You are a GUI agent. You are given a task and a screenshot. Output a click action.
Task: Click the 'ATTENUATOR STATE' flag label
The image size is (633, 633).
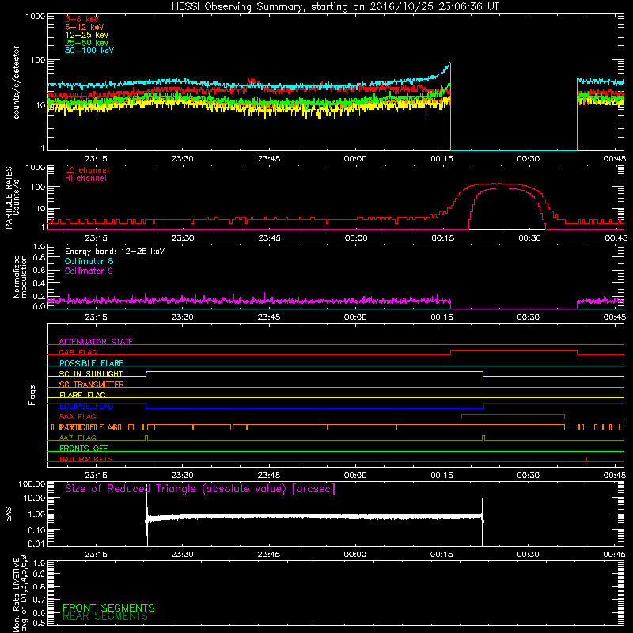point(96,342)
